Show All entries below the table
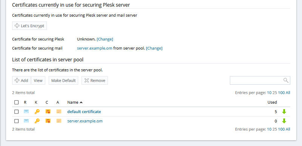The height and width of the screenshot is (146, 302). click(288, 129)
